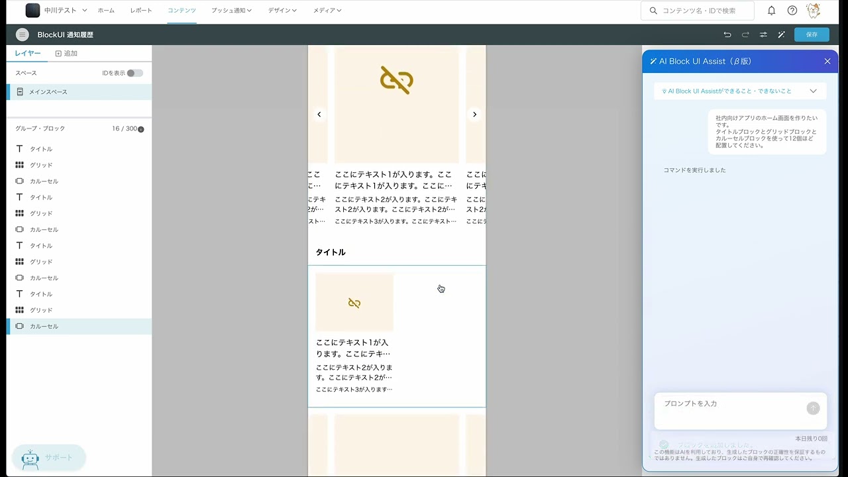Click the タイトル heading in the preview
The image size is (848, 477).
pos(331,252)
